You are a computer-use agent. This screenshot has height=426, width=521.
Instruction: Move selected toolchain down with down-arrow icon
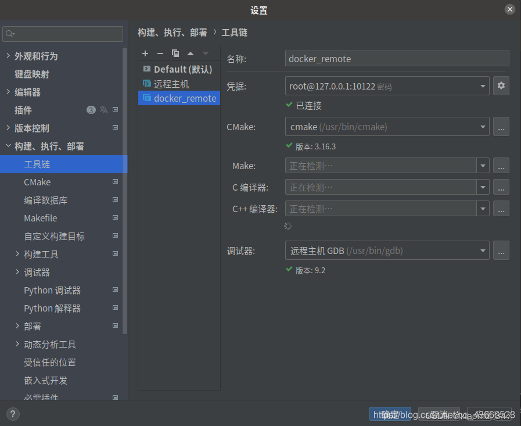pos(204,53)
